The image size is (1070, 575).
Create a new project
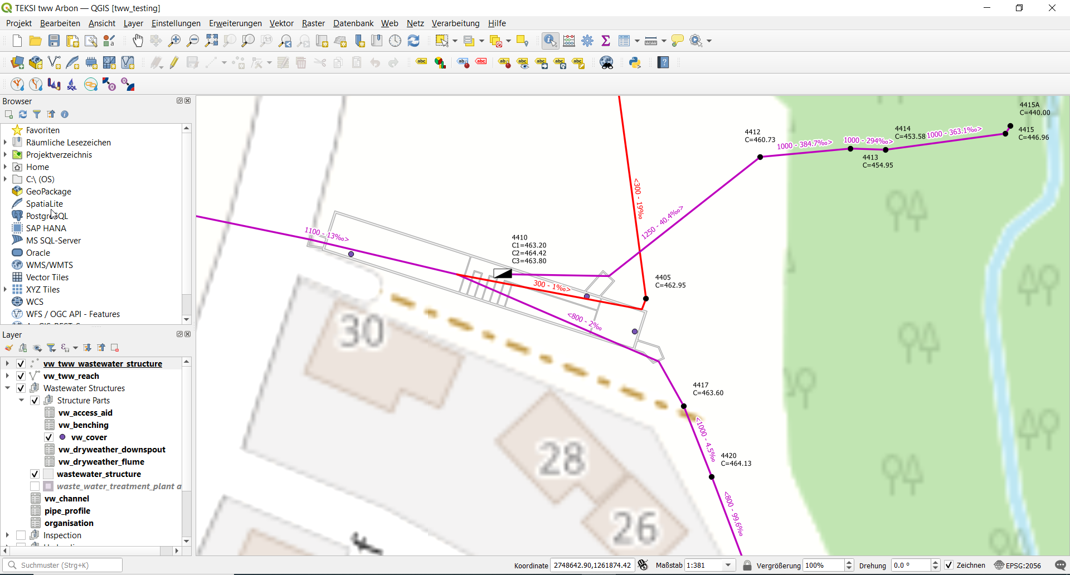pos(17,41)
